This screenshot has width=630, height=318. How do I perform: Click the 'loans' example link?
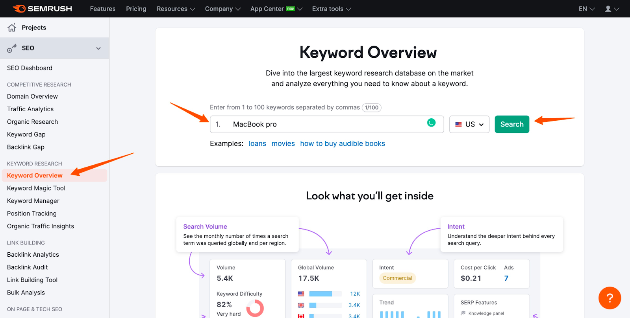coord(258,143)
